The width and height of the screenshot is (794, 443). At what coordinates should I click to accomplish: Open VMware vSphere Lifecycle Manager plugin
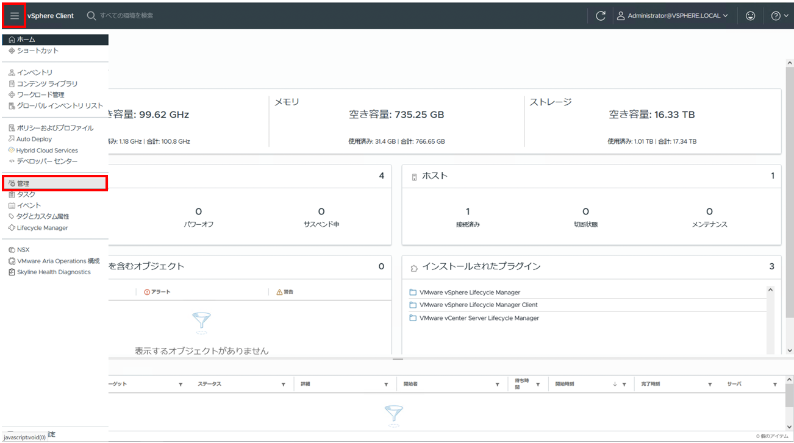(470, 292)
